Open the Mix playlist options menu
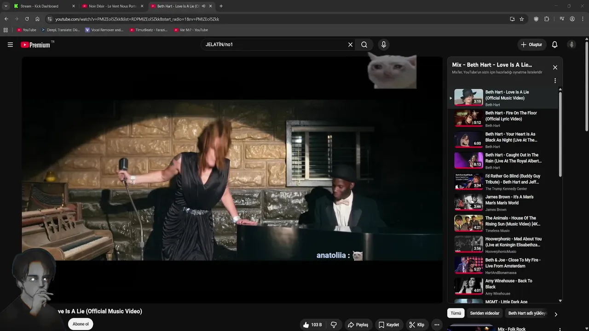Viewport: 589px width, 331px height. click(555, 80)
